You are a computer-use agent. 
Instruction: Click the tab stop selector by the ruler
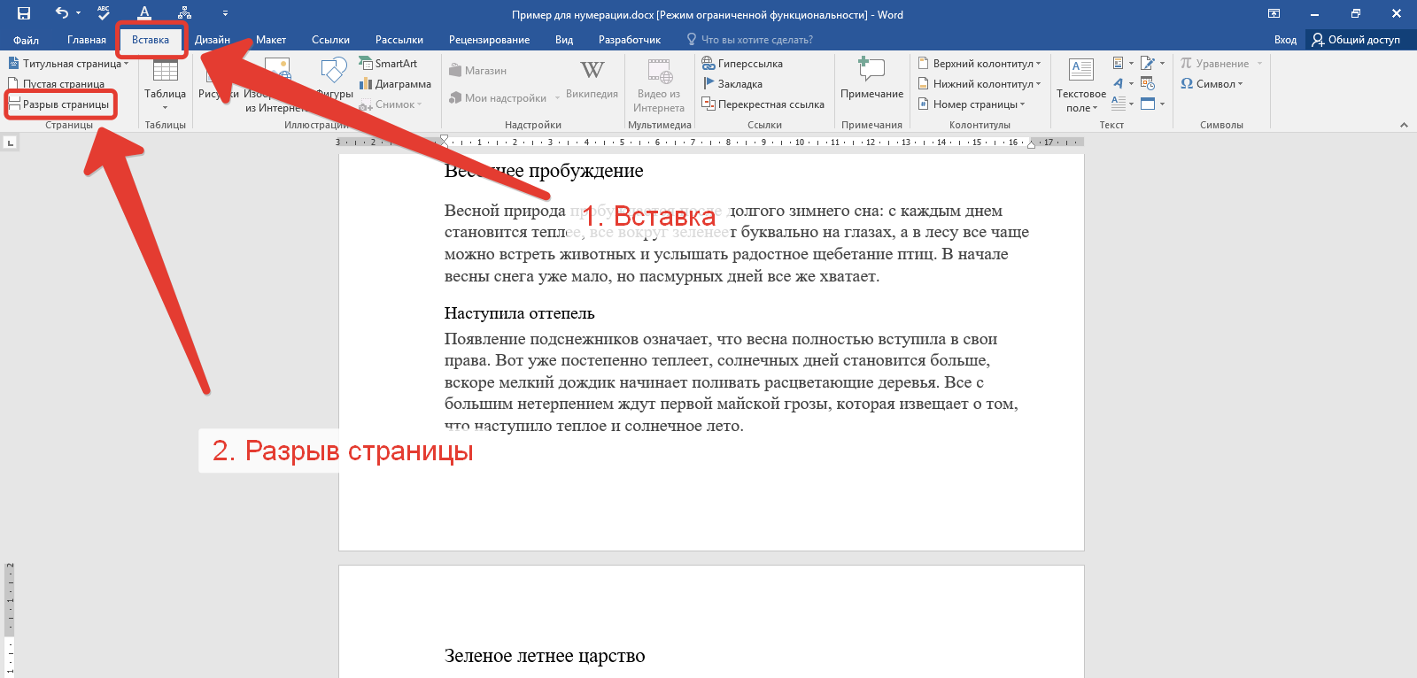pyautogui.click(x=10, y=142)
